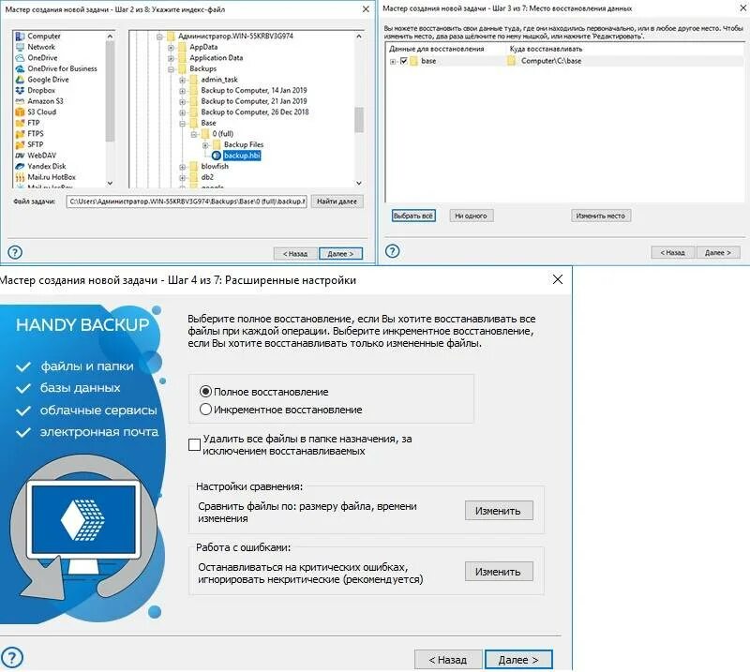Choose the OneDrive for Business icon
The image size is (750, 672).
click(x=20, y=68)
